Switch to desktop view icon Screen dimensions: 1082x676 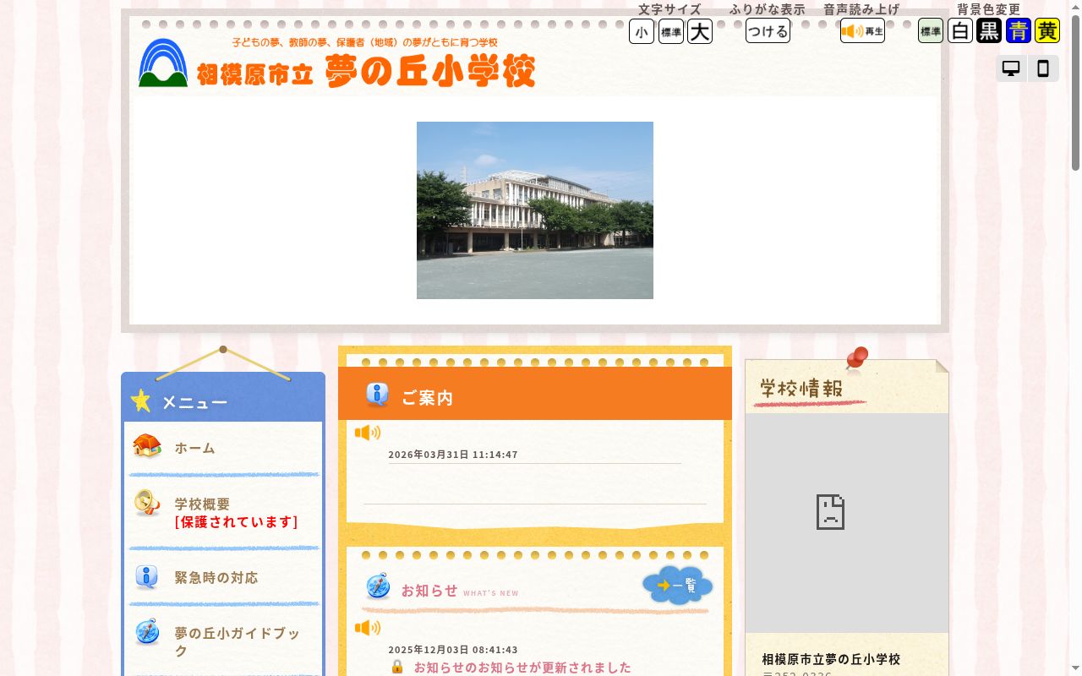[1011, 68]
